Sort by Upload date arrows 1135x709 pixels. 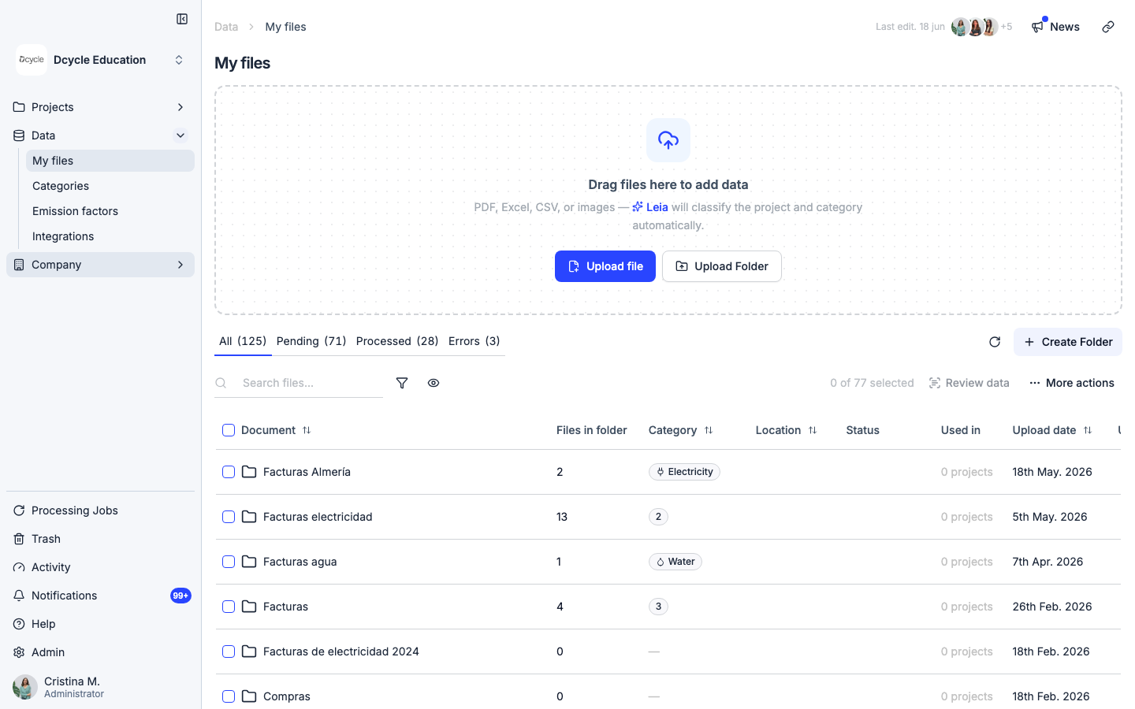pos(1088,430)
